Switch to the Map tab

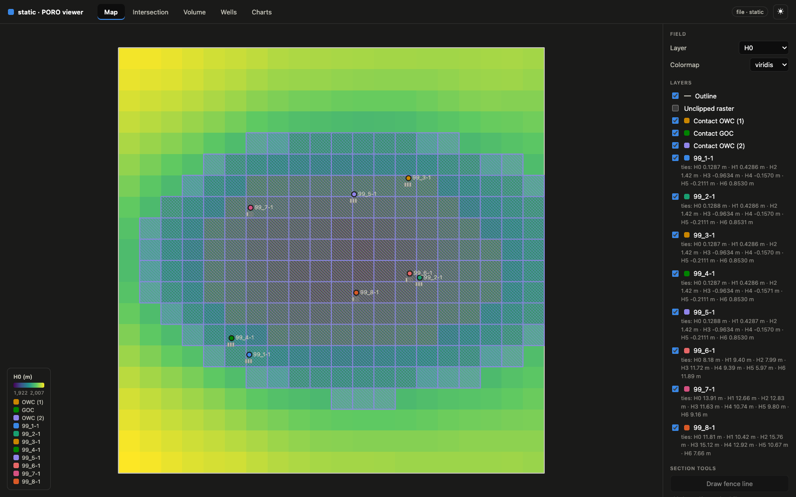pyautogui.click(x=111, y=12)
